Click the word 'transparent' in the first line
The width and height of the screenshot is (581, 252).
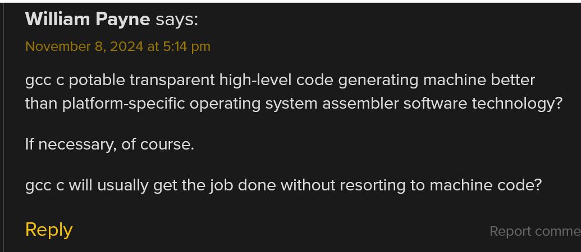point(172,80)
